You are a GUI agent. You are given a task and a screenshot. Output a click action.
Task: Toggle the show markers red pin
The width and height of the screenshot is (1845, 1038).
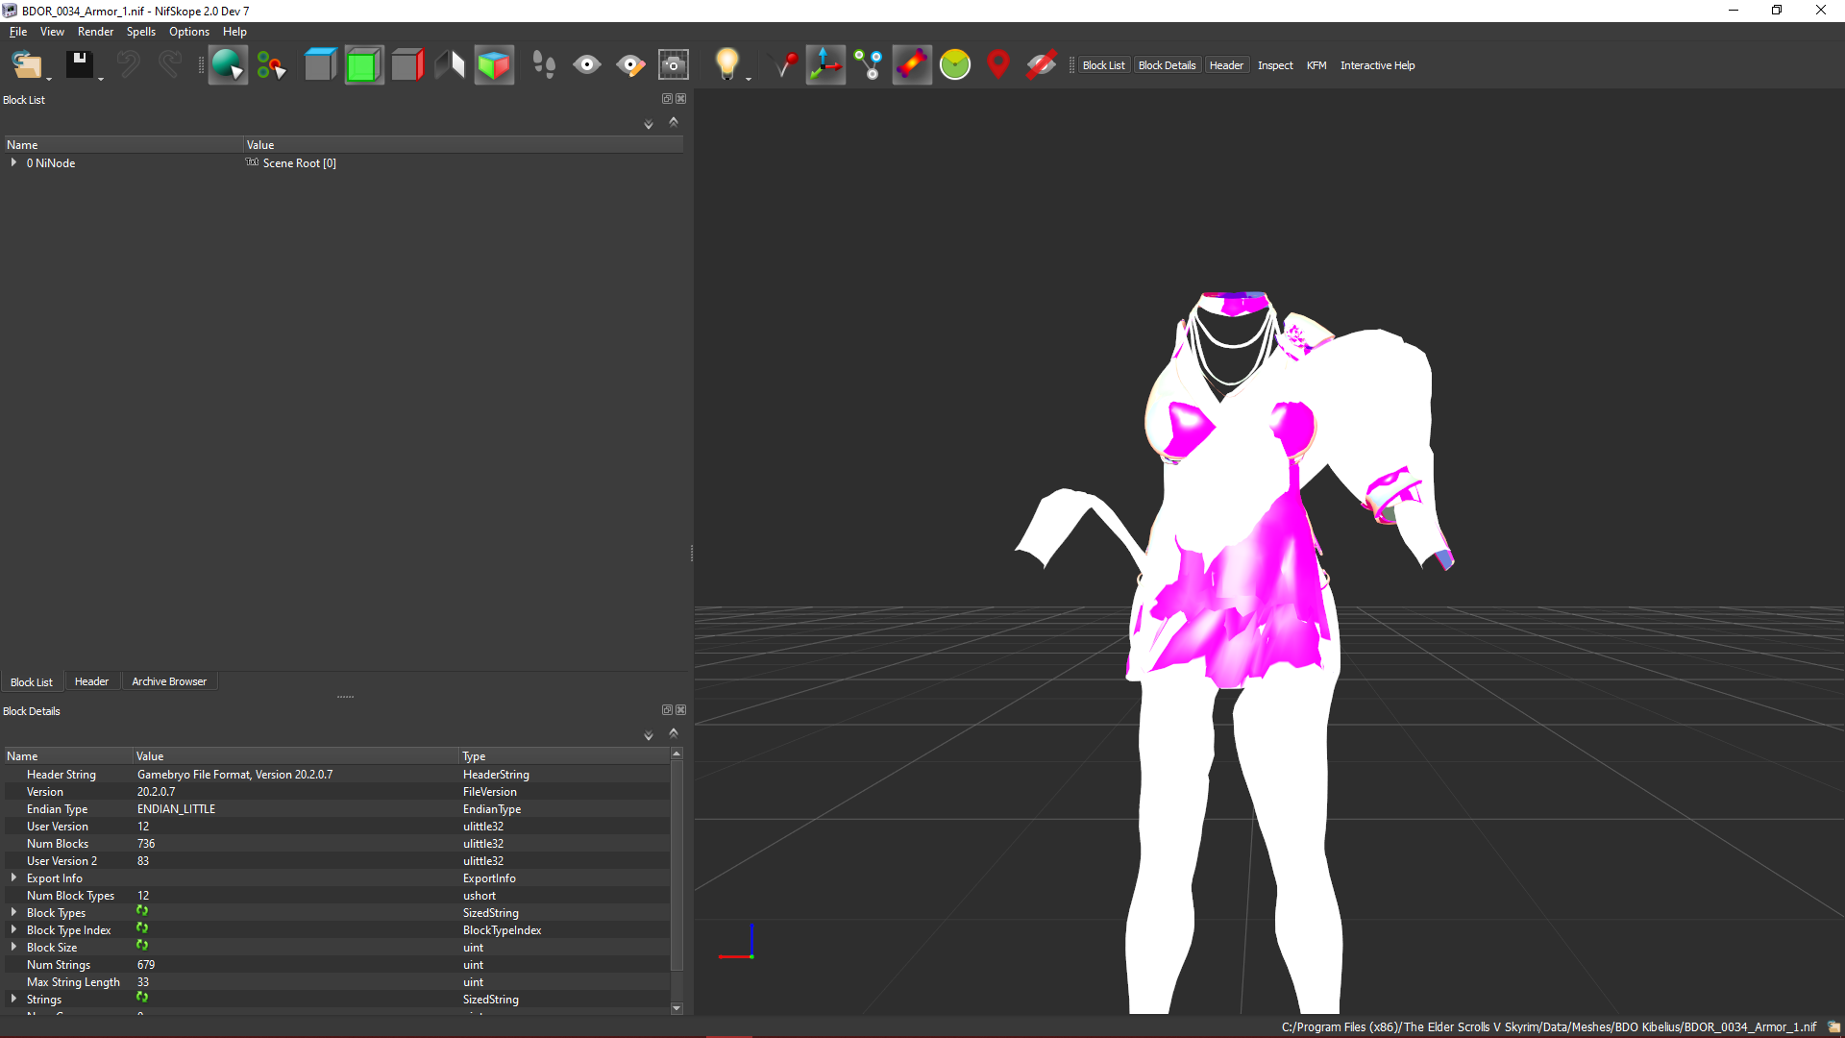point(998,65)
